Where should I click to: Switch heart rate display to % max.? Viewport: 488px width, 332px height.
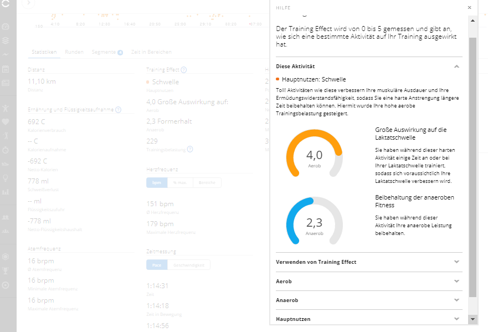point(181,183)
